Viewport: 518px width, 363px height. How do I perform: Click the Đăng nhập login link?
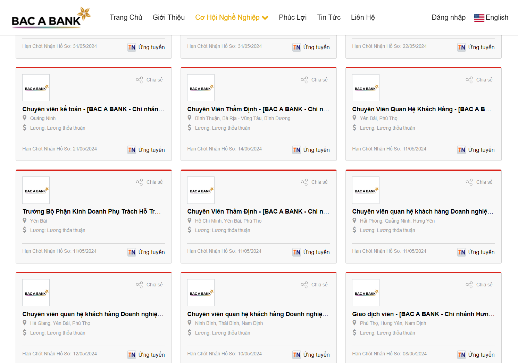click(x=449, y=17)
